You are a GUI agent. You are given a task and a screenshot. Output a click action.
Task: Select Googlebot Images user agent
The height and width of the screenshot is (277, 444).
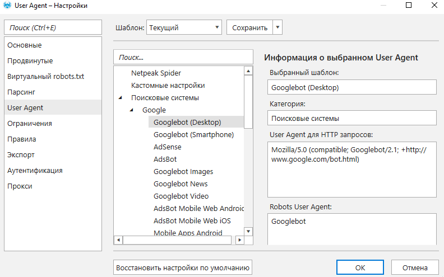click(x=183, y=172)
